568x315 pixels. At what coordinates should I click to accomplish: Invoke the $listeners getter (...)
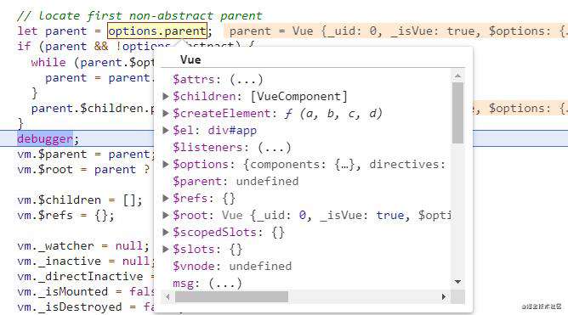274,148
